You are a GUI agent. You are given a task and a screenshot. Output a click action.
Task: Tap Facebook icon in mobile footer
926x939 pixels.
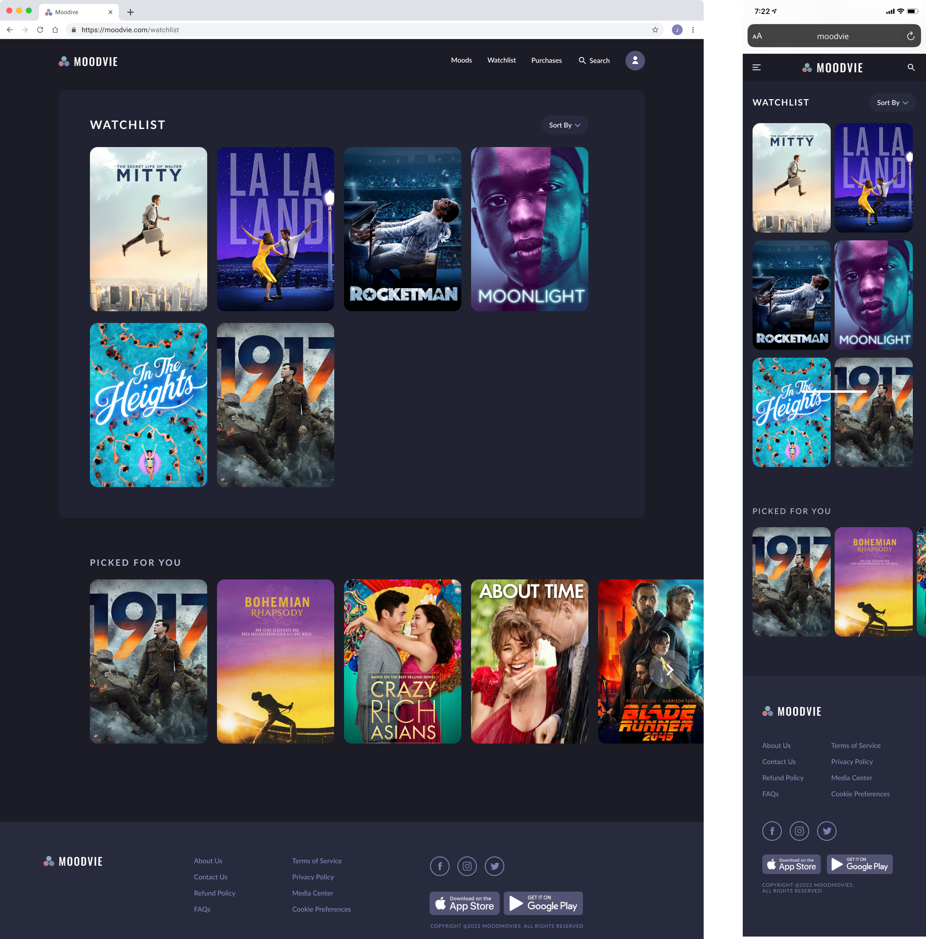click(772, 831)
